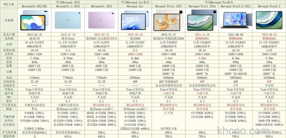The image size is (286, 138).
Task: Click the Matepad Pro13.2 column header
Action: point(269,6)
